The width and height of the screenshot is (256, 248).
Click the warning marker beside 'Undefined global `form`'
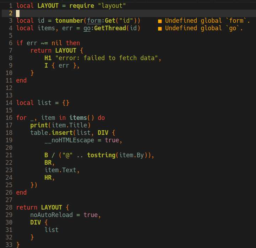tap(160, 21)
